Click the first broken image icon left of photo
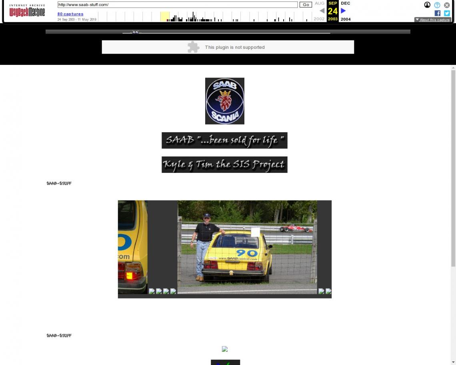The width and height of the screenshot is (456, 365). coord(152,291)
